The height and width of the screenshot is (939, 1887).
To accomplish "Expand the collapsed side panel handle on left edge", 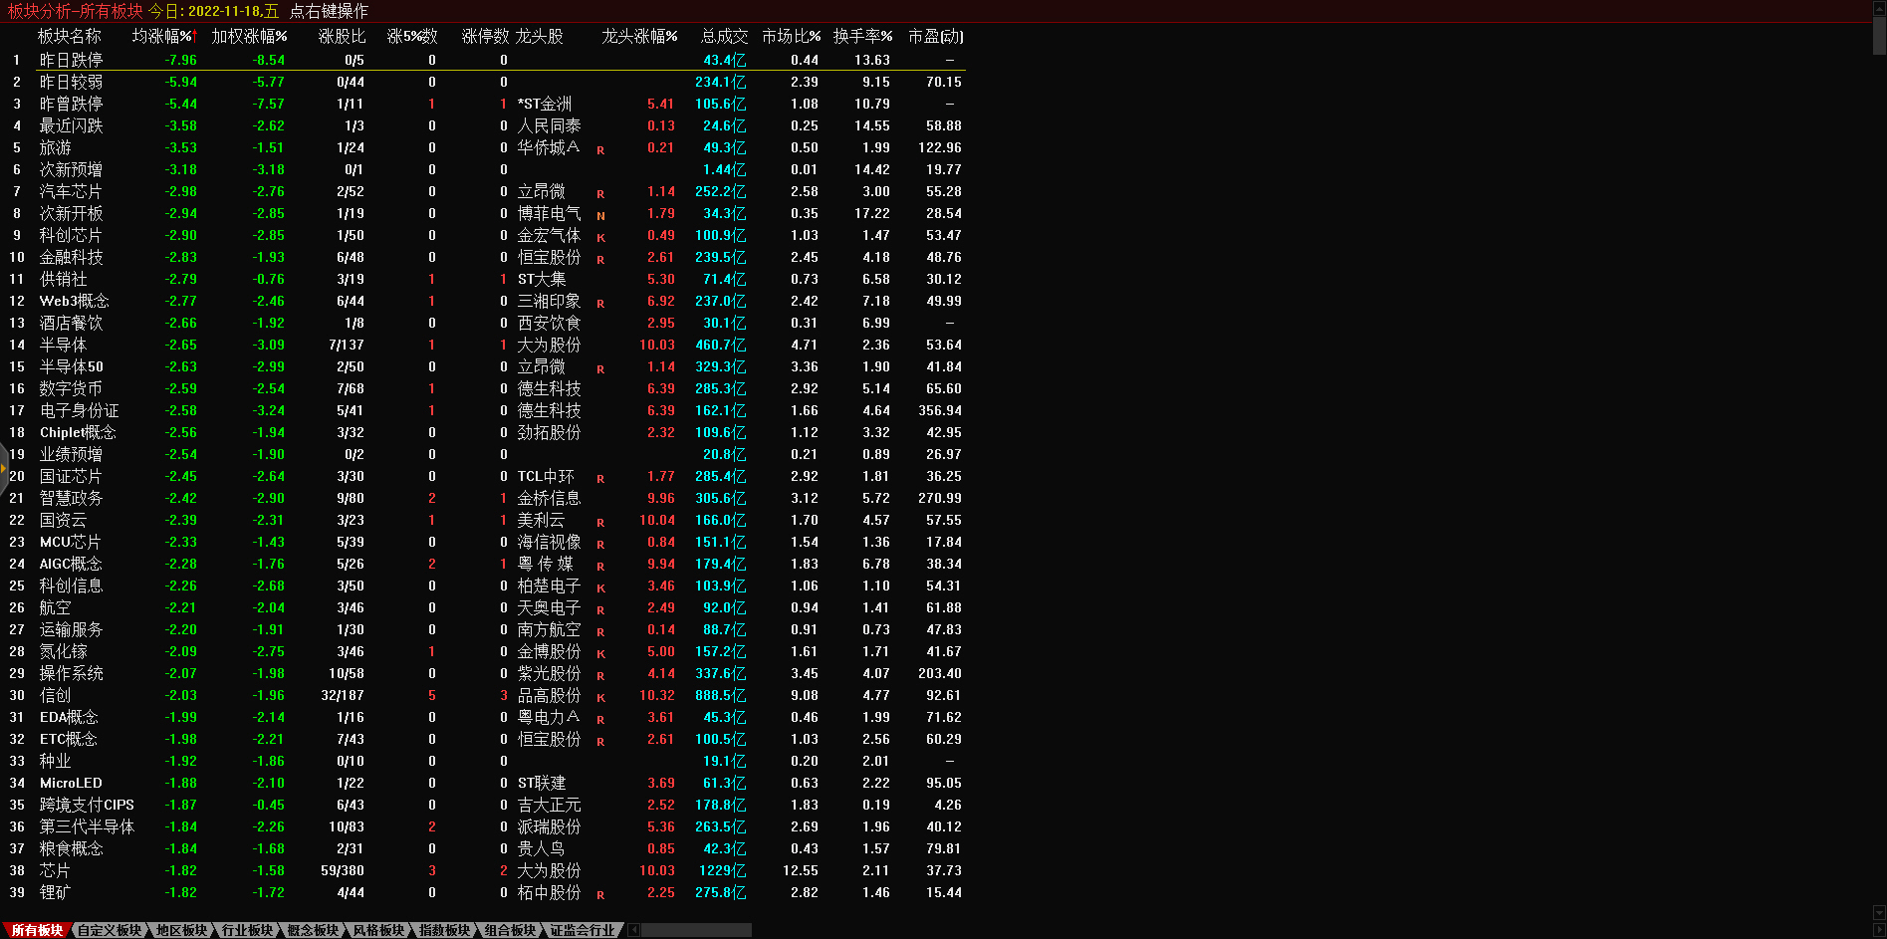I will tap(4, 466).
